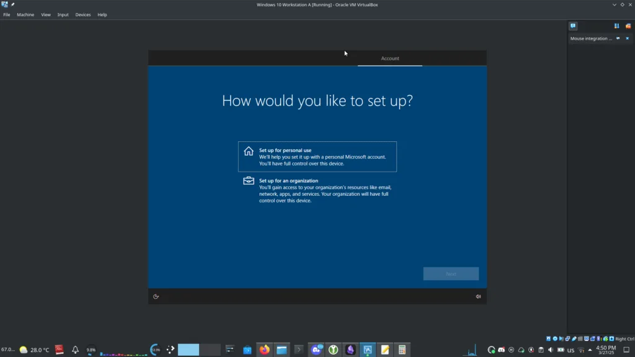
Task: Open Obsidian from the taskbar
Action: [x=350, y=350]
